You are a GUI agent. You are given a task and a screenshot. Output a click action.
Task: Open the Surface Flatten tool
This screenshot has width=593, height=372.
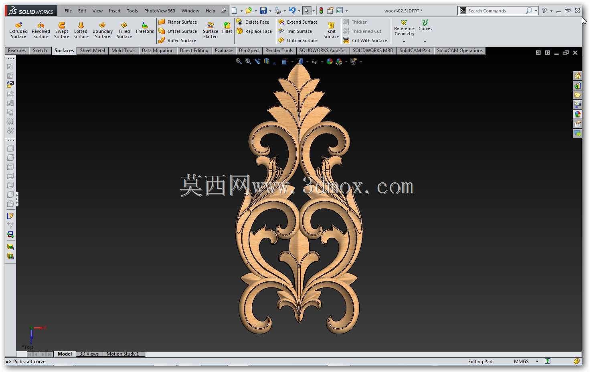(x=210, y=30)
